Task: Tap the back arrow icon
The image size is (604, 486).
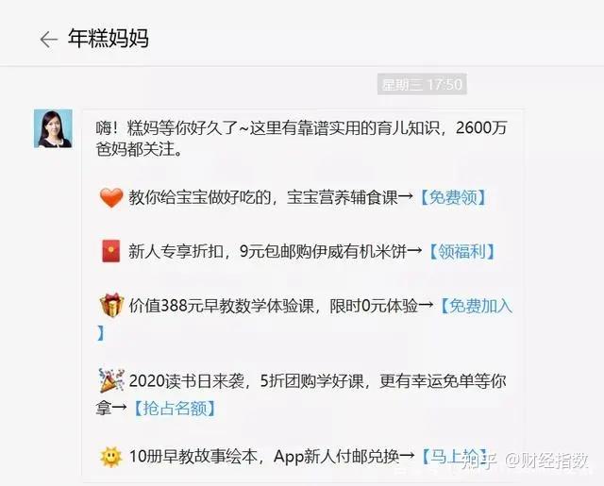Action: point(48,40)
